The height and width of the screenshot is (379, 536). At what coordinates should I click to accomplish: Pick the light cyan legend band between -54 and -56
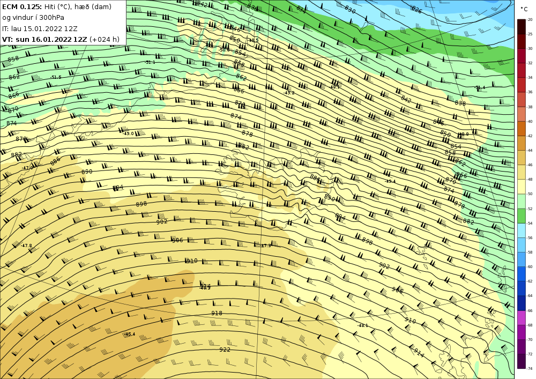pos(522,231)
